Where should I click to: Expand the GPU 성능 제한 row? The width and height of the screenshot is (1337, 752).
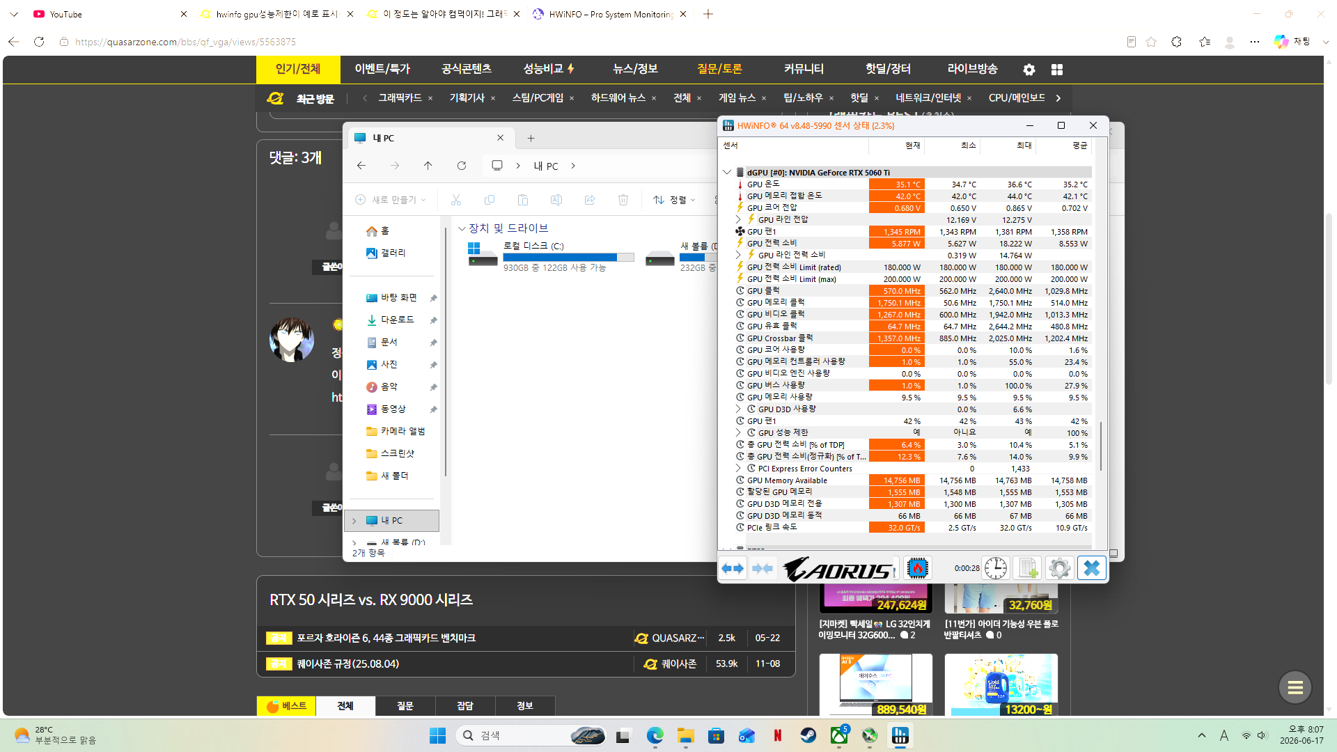pos(738,432)
